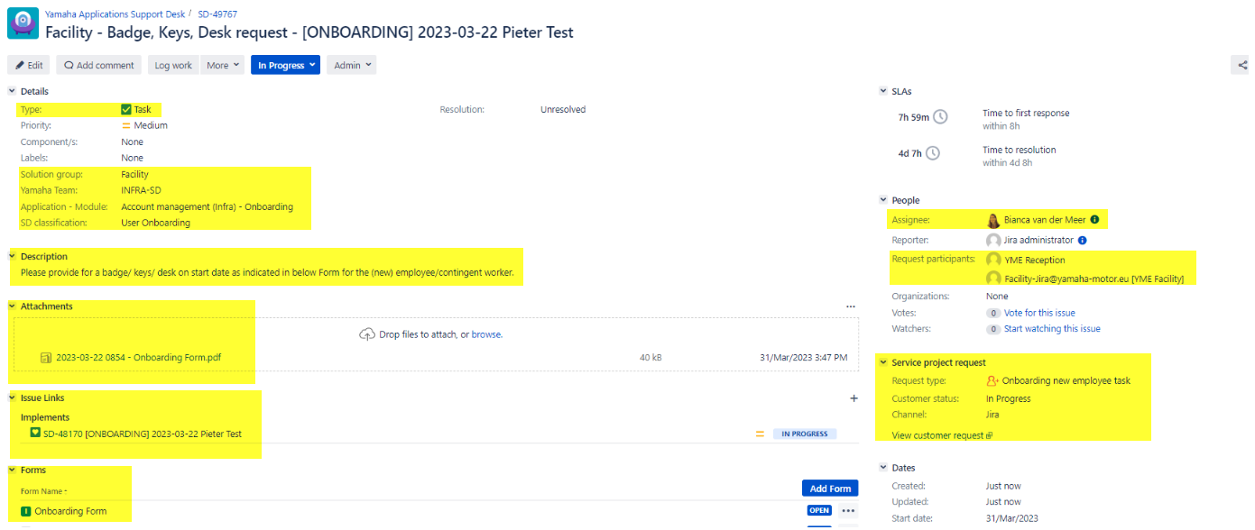Collapse the Service project request panel
Viewport: 1255px width, 530px height.
click(x=883, y=362)
